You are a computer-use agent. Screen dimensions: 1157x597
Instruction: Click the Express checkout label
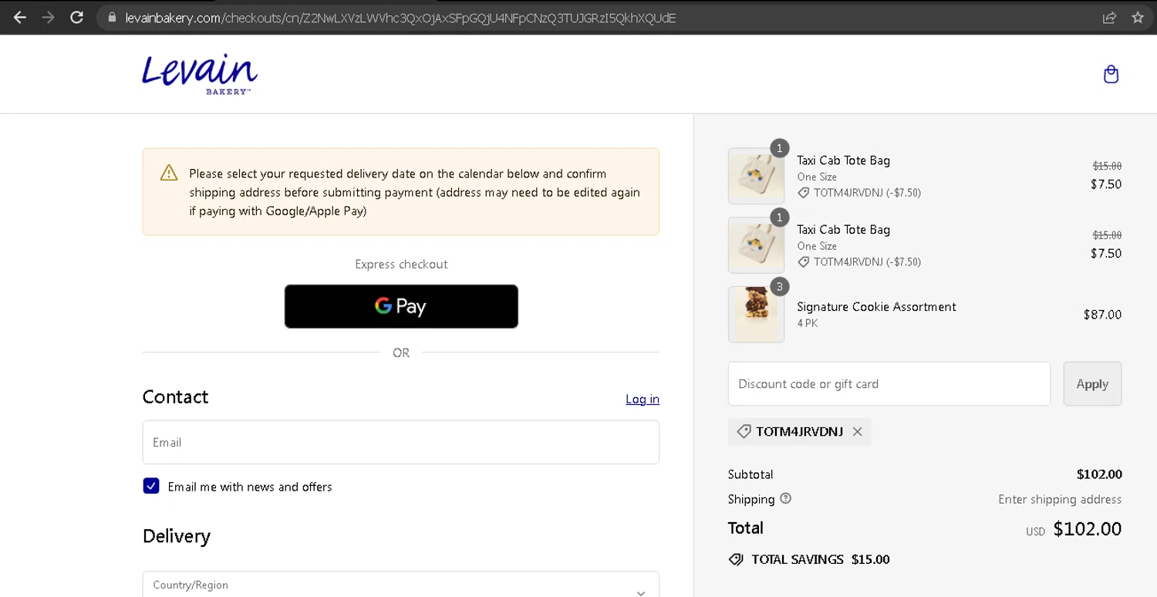point(401,264)
